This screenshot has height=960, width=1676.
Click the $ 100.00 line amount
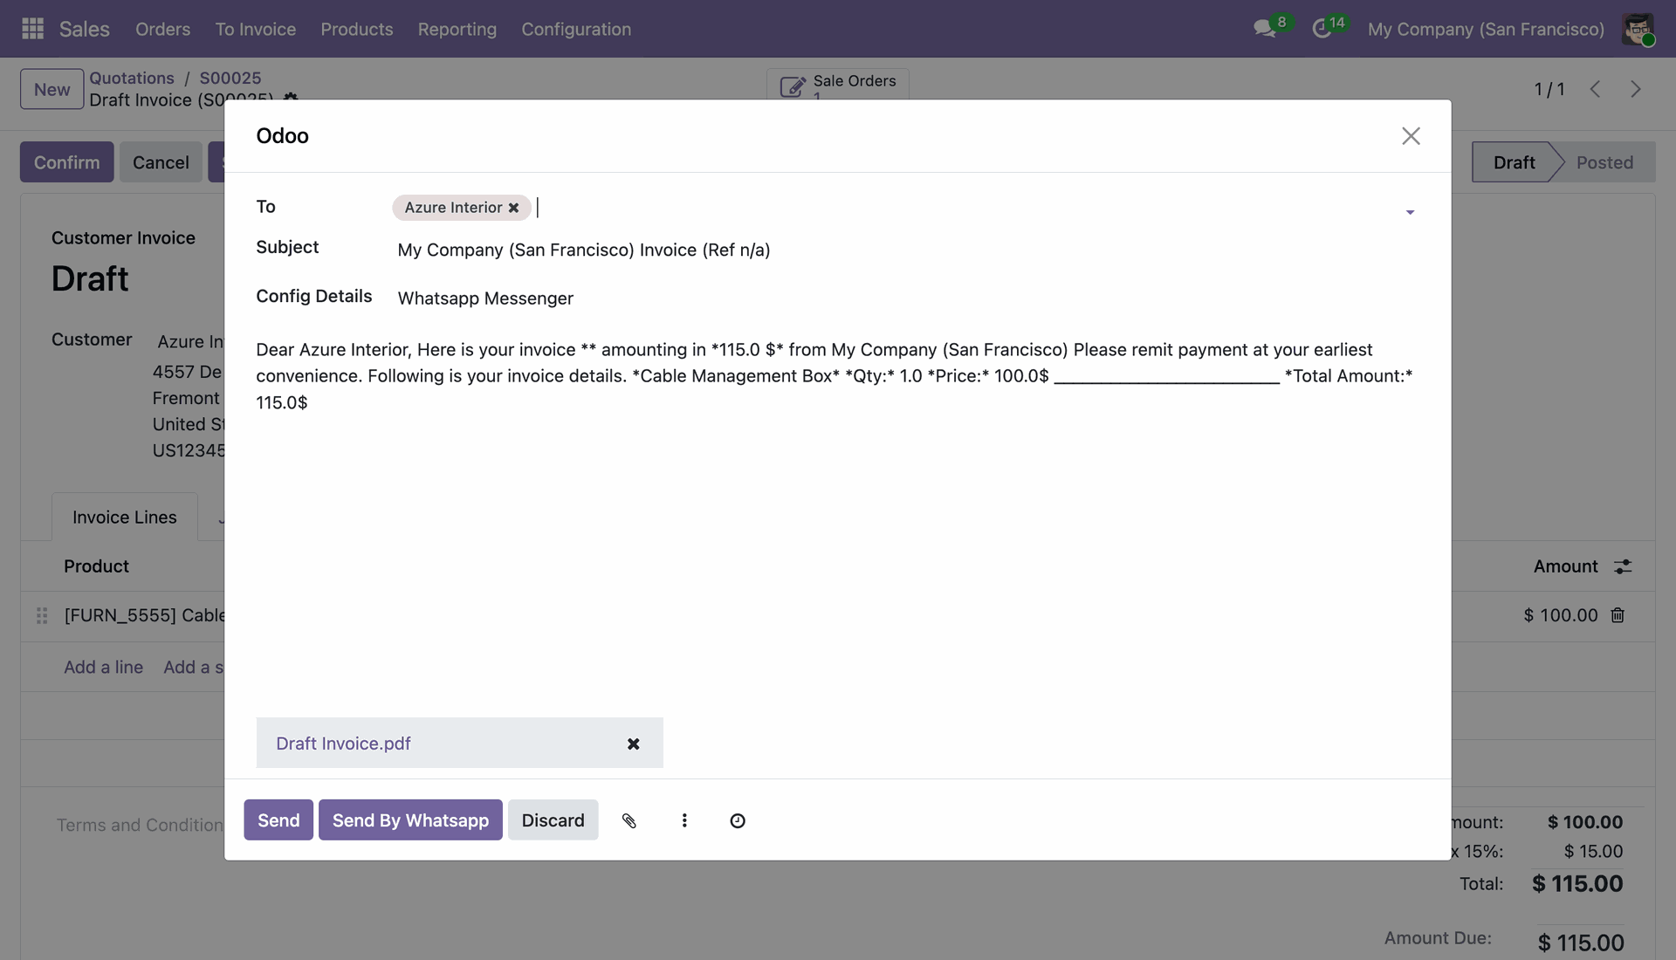click(x=1561, y=615)
